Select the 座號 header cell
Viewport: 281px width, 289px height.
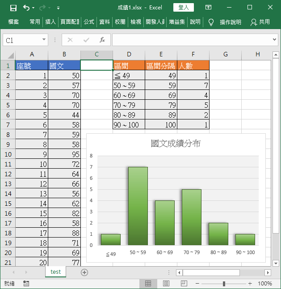32,65
